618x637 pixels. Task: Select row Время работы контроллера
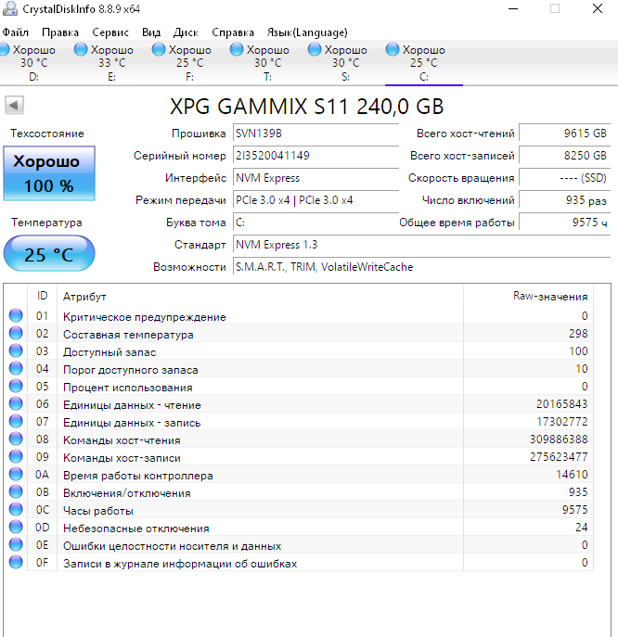[299, 474]
